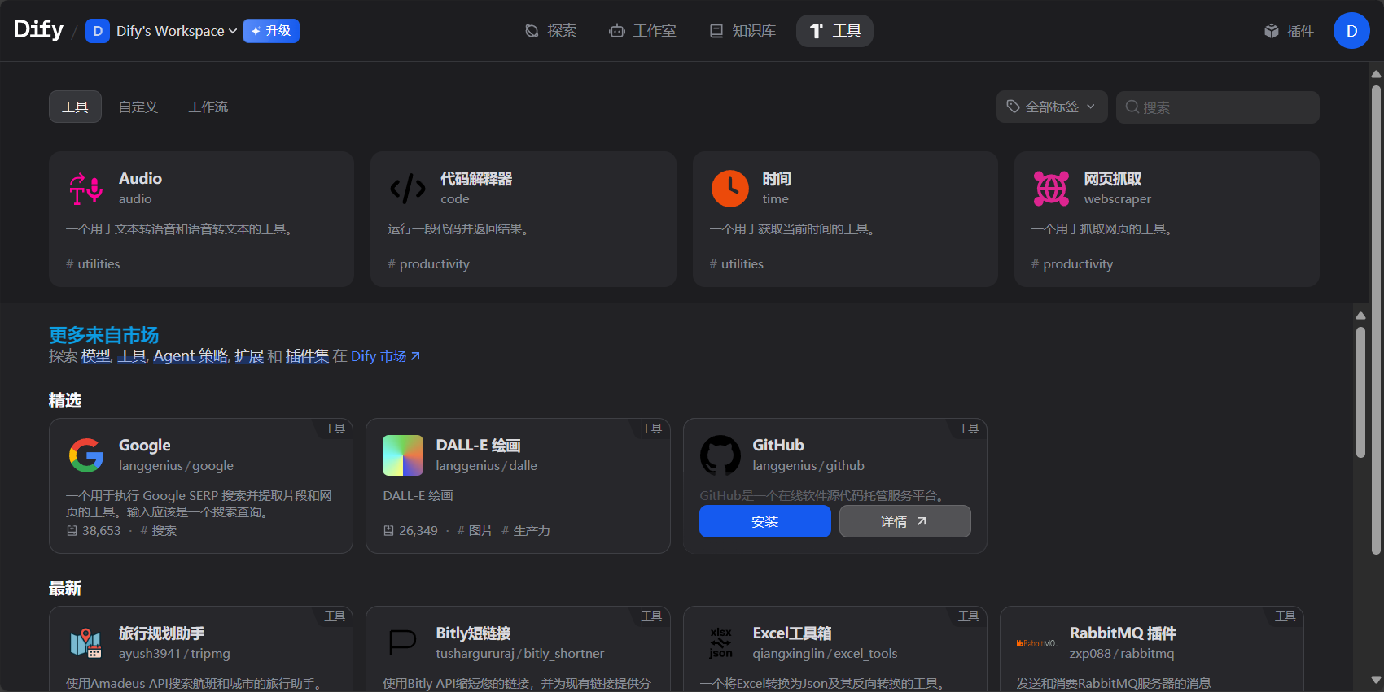Screen dimensions: 1384x692
Task: Click the outer scrollbar up arrow
Action: click(x=1376, y=74)
